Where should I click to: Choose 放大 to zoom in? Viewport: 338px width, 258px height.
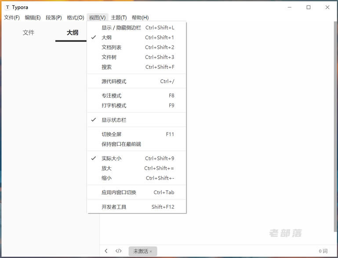(137, 168)
